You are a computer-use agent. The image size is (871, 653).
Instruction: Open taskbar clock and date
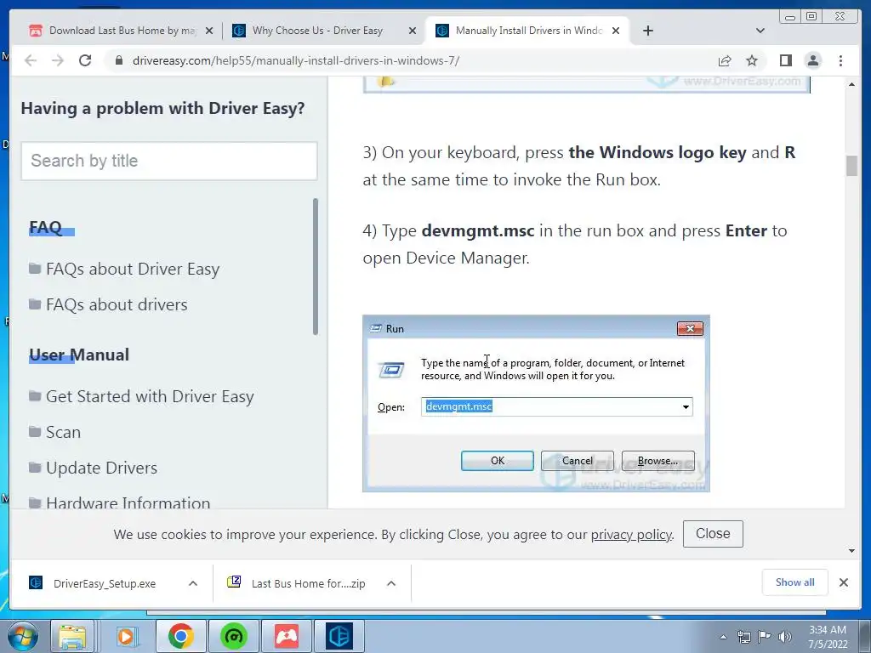(828, 637)
